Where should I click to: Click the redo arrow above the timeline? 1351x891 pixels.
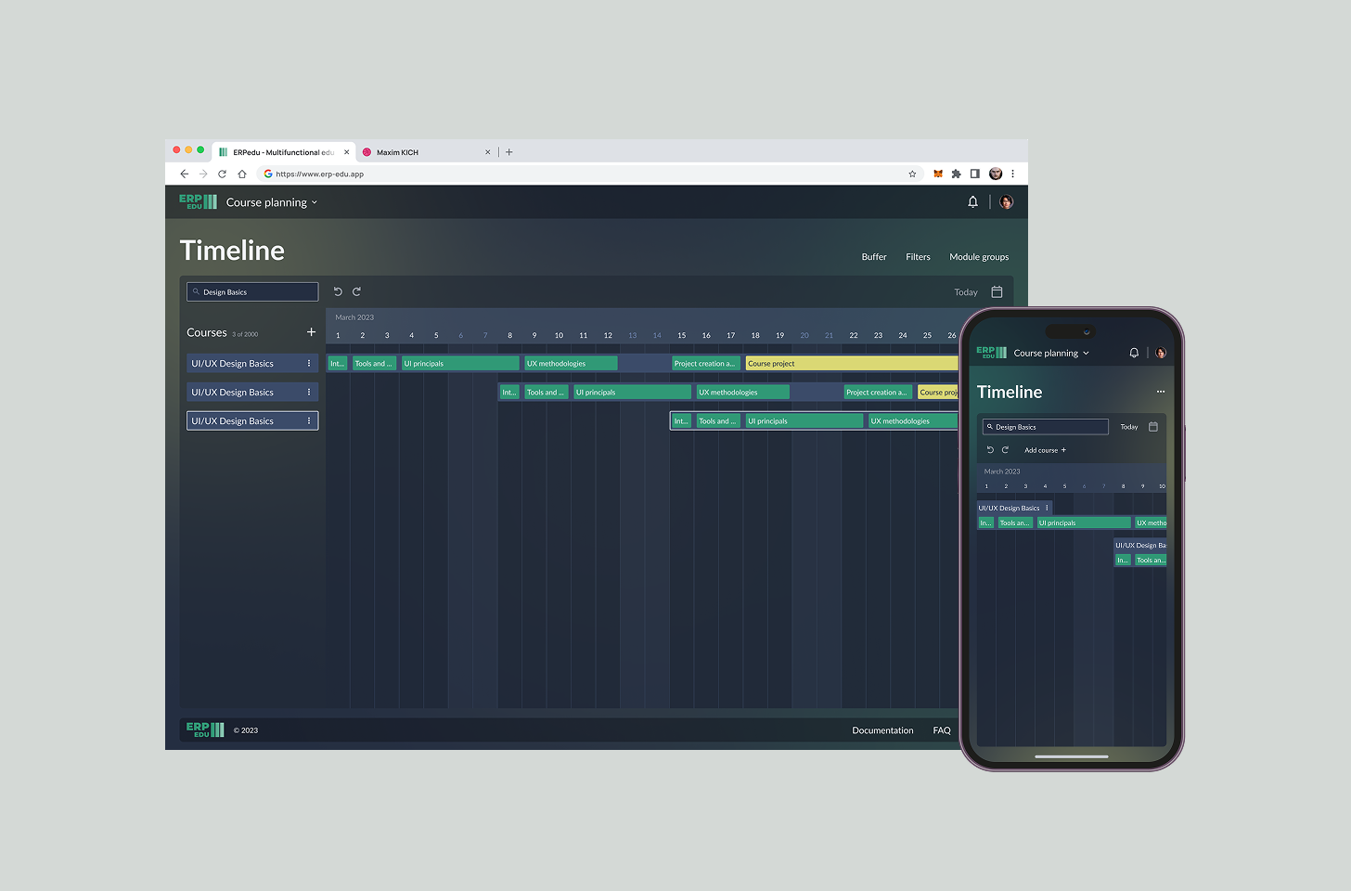coord(356,291)
